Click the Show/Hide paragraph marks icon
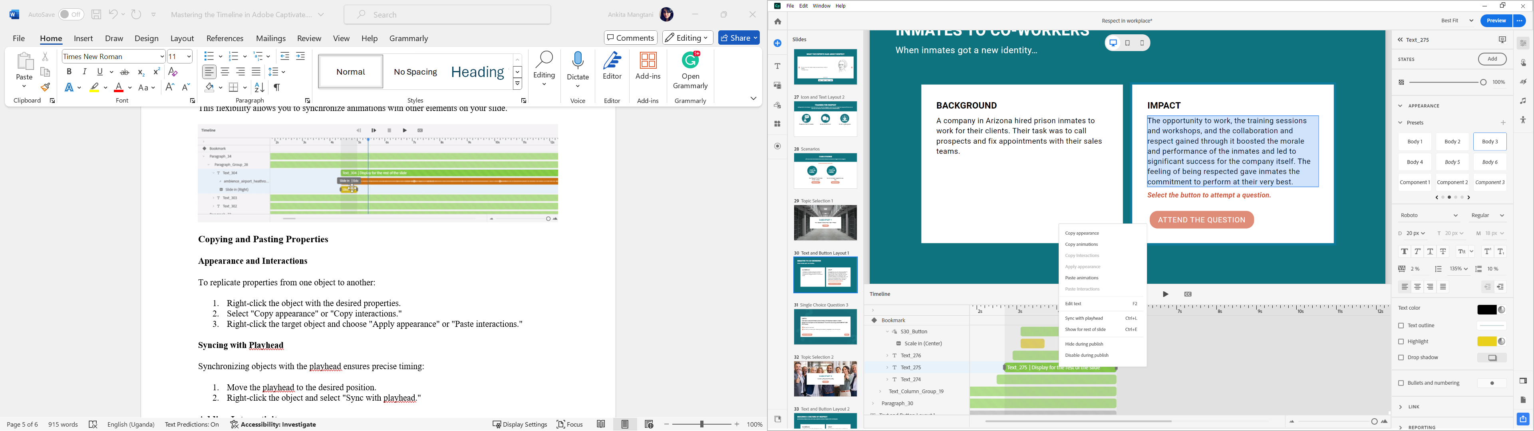This screenshot has height=431, width=1534. click(x=277, y=87)
